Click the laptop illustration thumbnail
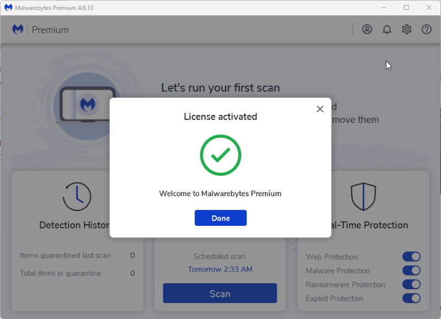 85,105
